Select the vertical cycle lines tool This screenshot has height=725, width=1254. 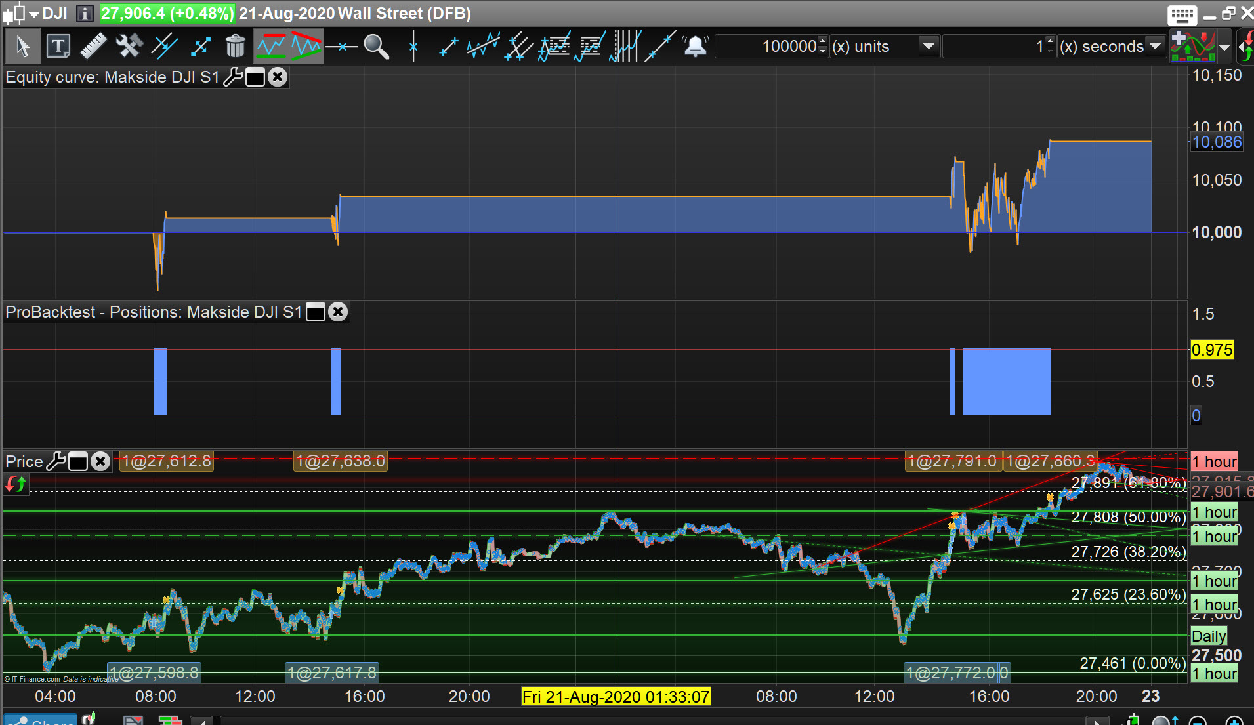625,47
